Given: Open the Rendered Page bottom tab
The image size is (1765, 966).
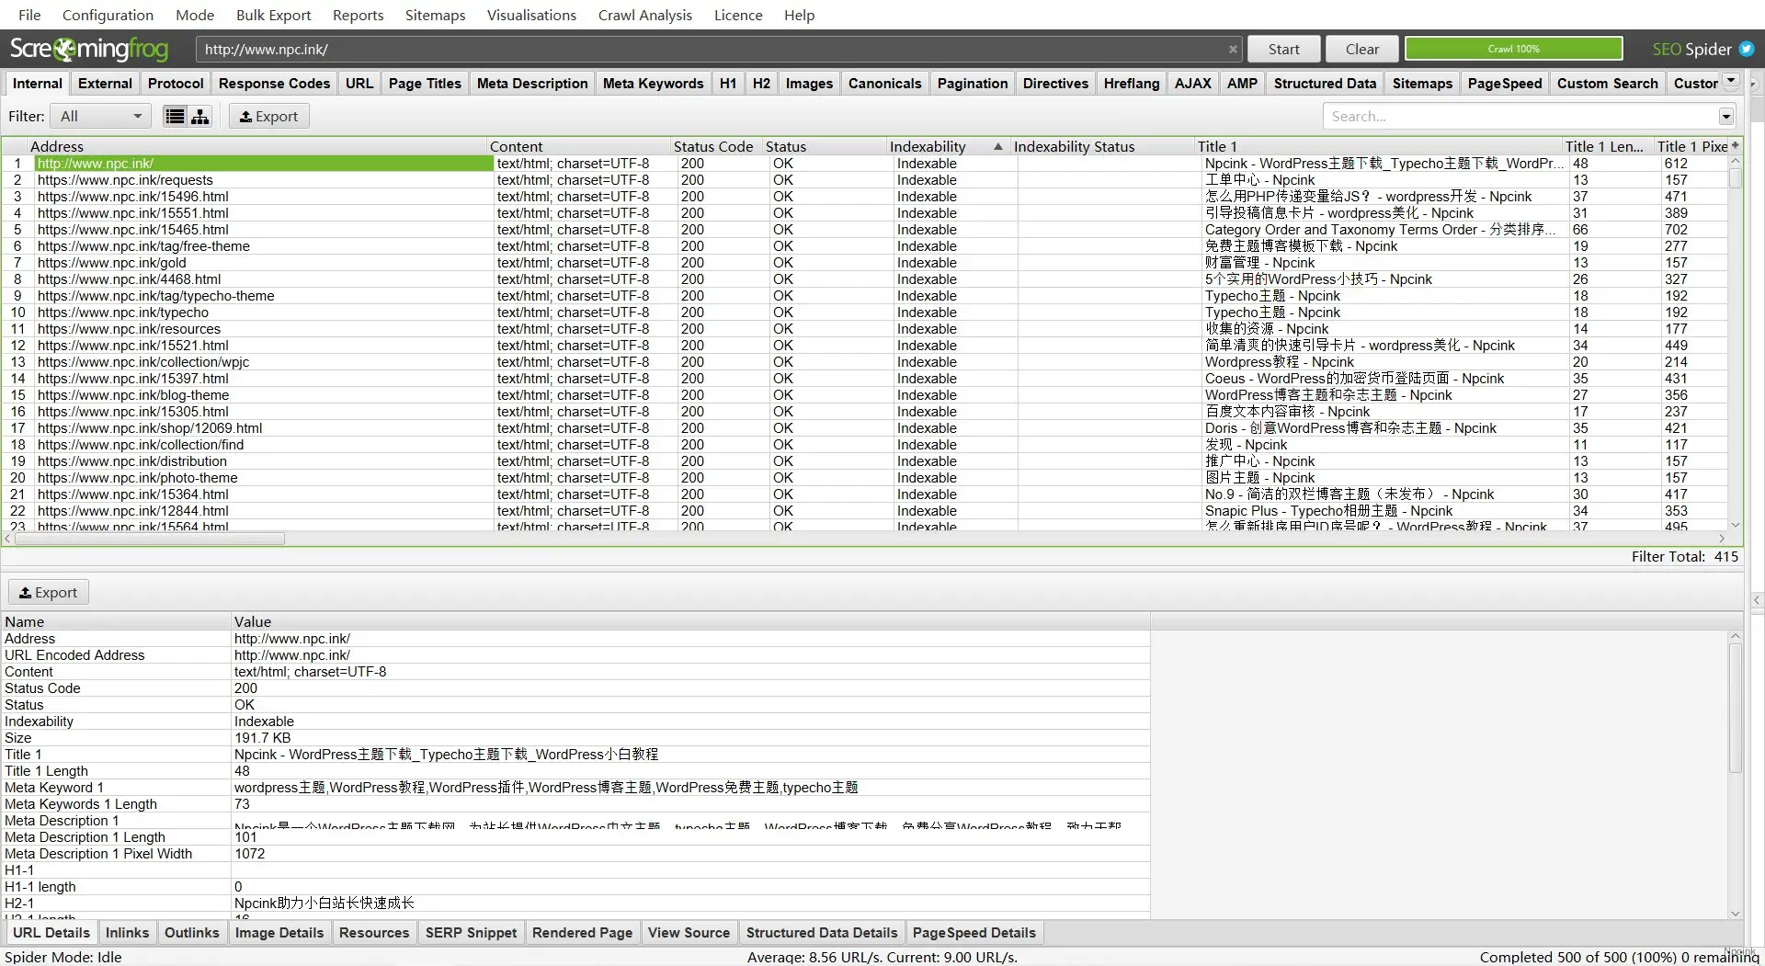Looking at the screenshot, I should pos(582,932).
